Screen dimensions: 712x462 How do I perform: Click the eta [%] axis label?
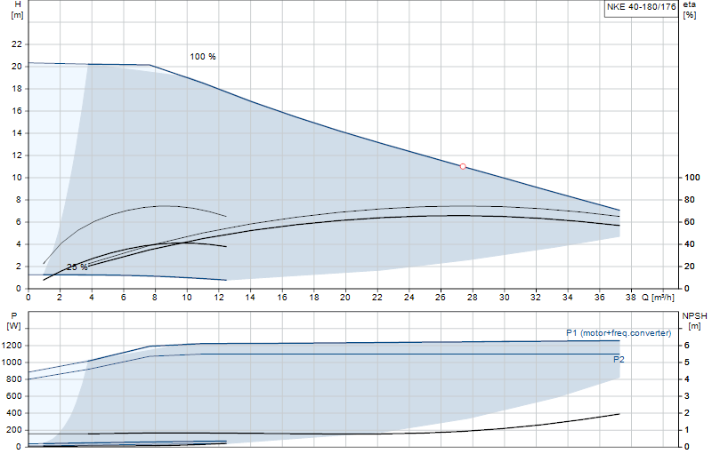689,10
